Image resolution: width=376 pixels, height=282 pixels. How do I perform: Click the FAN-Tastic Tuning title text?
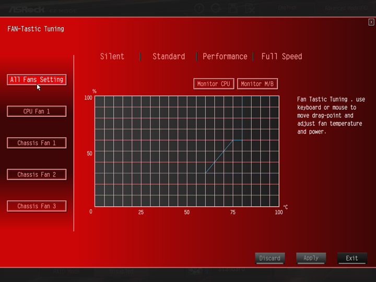[36, 29]
